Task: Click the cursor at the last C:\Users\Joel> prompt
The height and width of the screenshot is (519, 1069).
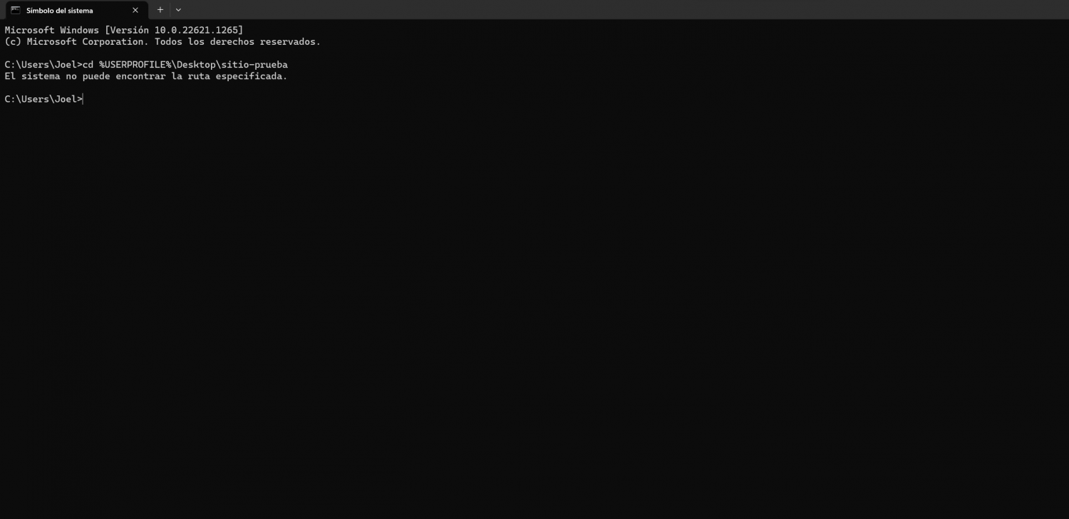Action: [x=83, y=99]
